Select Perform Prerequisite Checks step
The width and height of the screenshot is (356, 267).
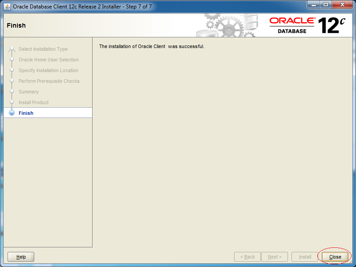pyautogui.click(x=49, y=81)
